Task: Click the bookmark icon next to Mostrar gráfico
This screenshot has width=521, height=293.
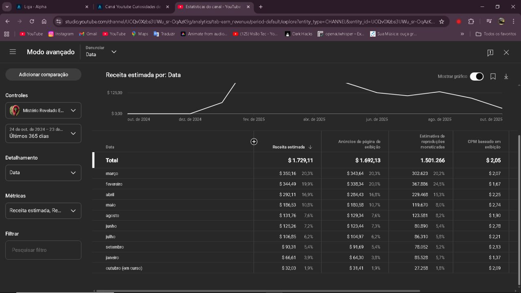Action: (493, 77)
